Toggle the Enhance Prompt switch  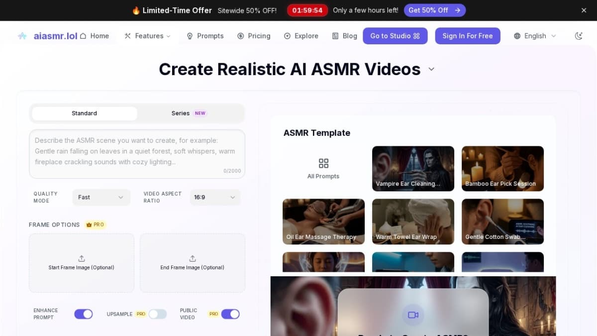[x=83, y=314]
